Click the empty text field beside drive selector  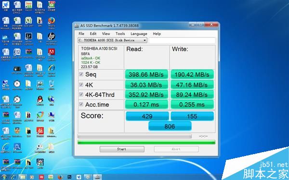[182, 40]
